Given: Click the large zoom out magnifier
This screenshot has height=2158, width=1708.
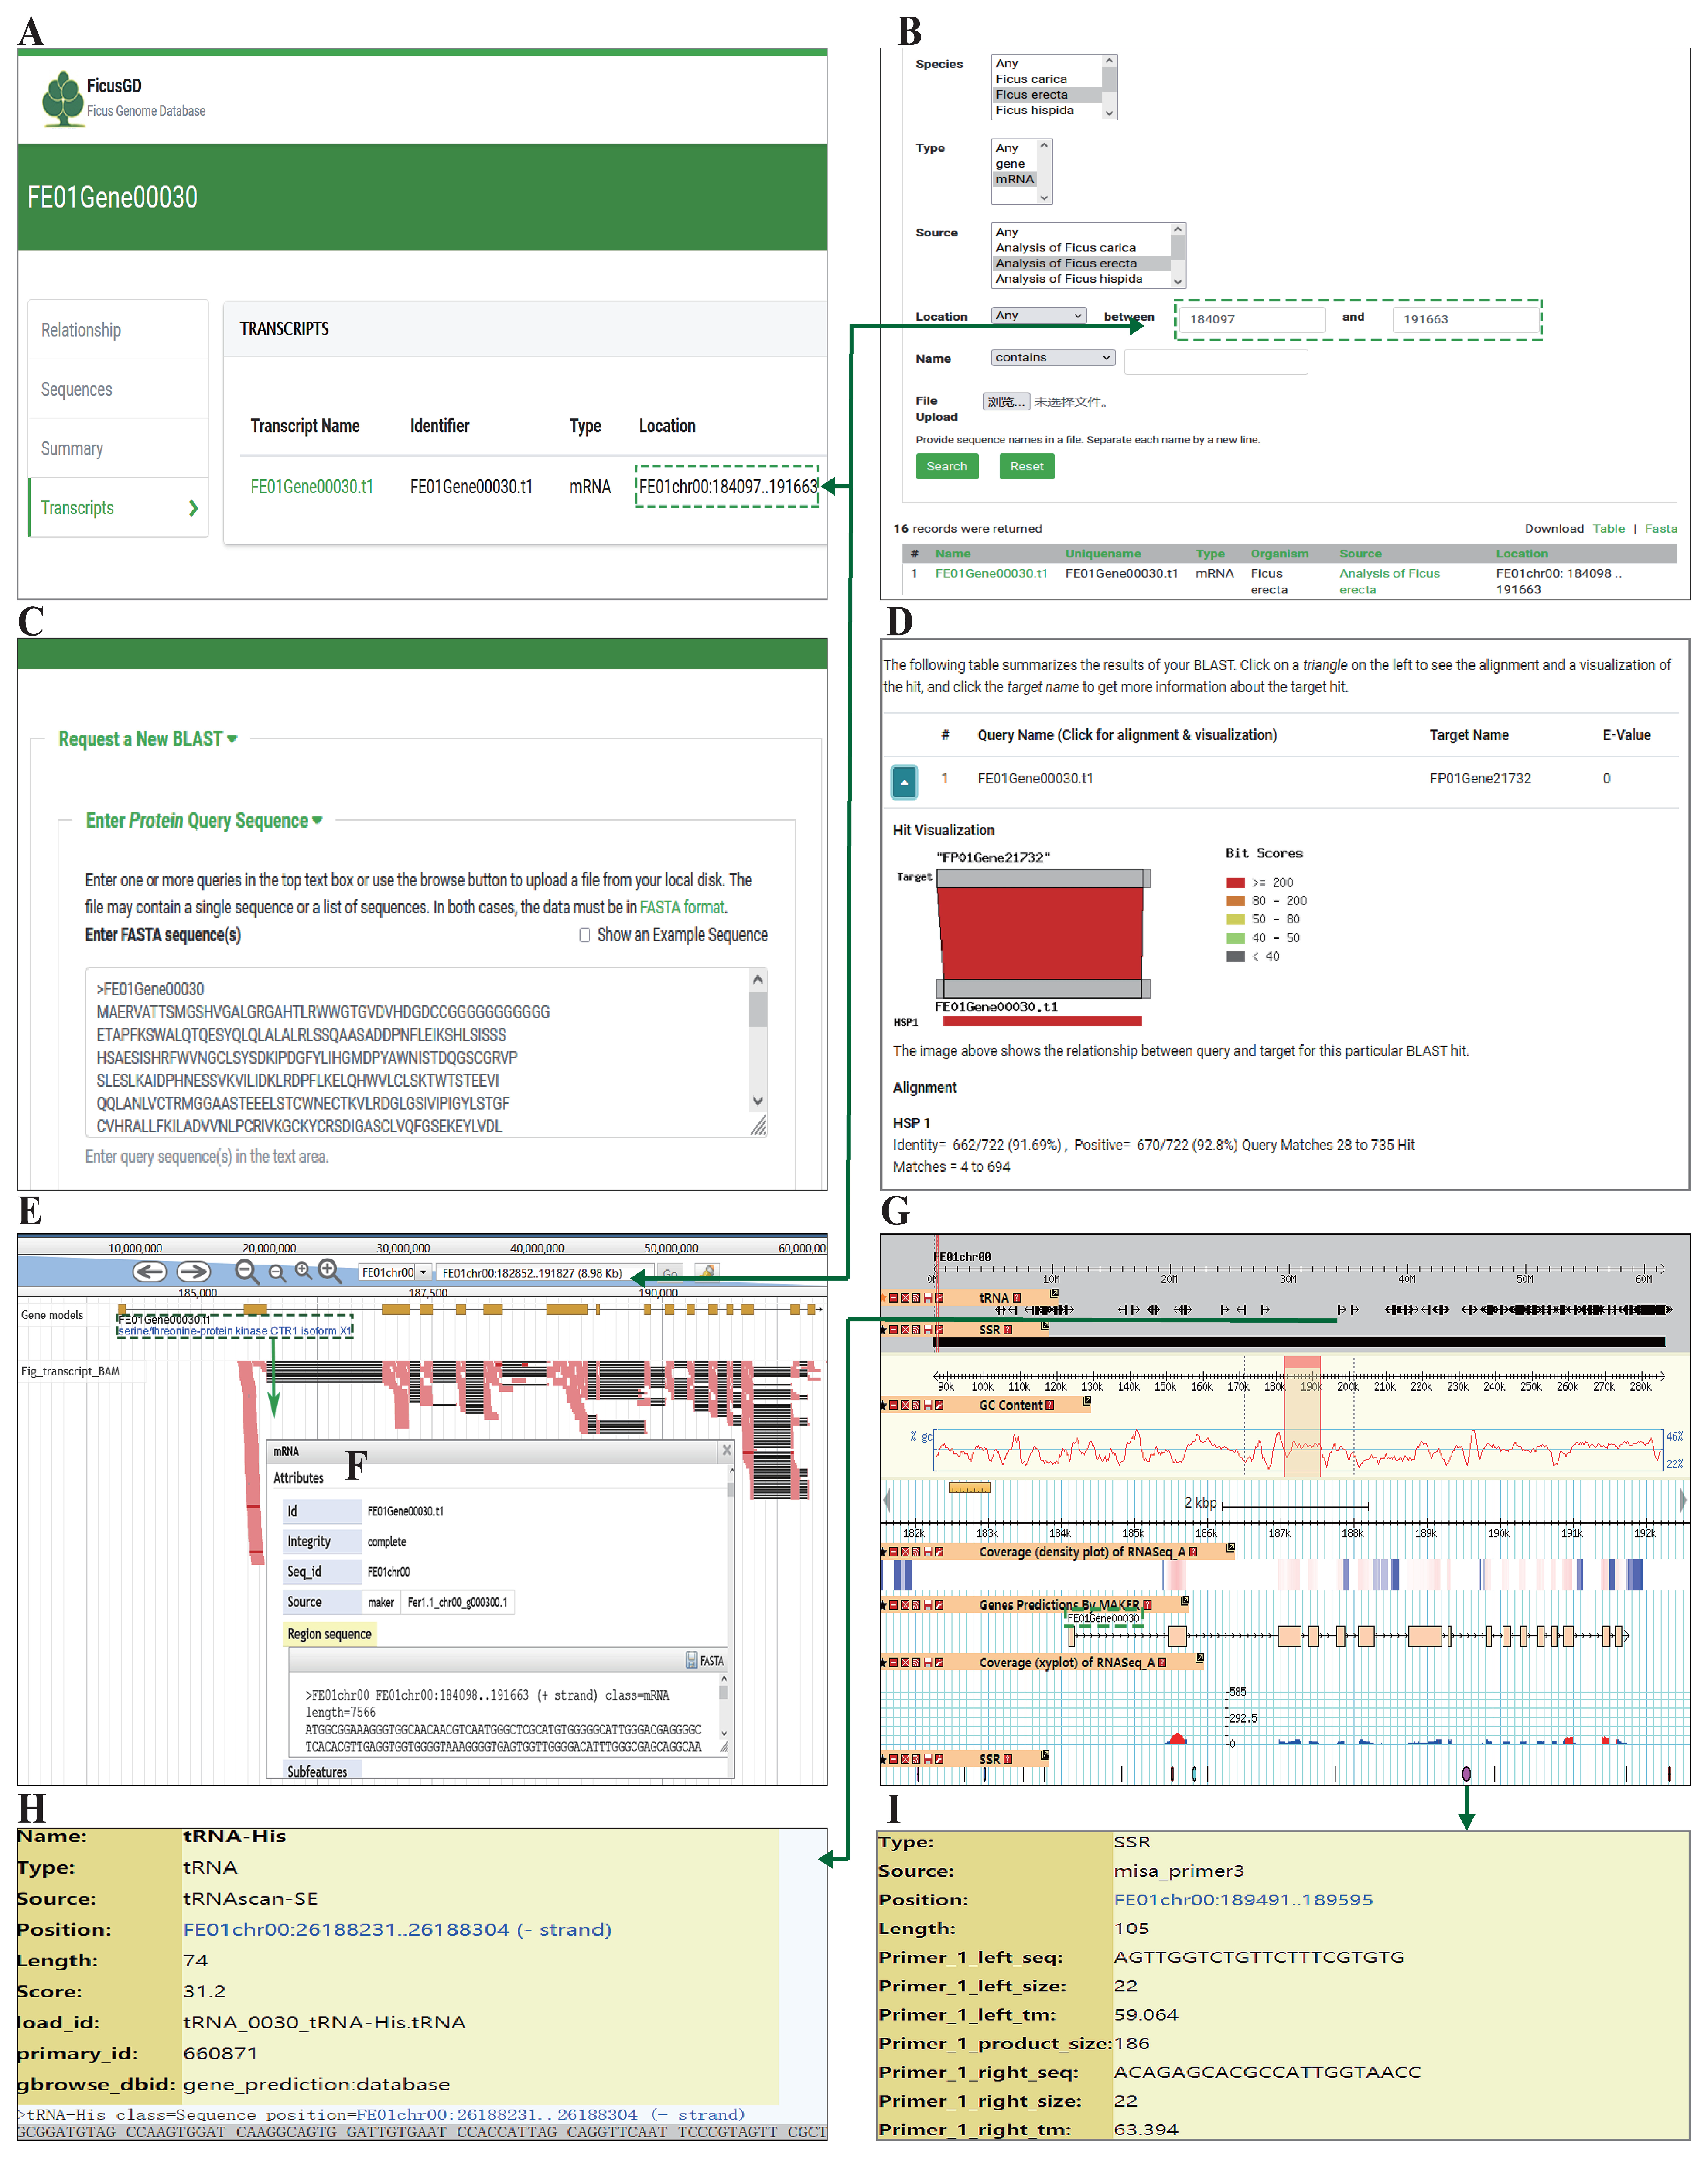Looking at the screenshot, I should 246,1271.
